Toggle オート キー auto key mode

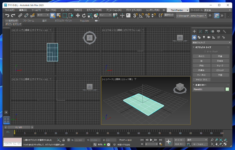pos(179,140)
